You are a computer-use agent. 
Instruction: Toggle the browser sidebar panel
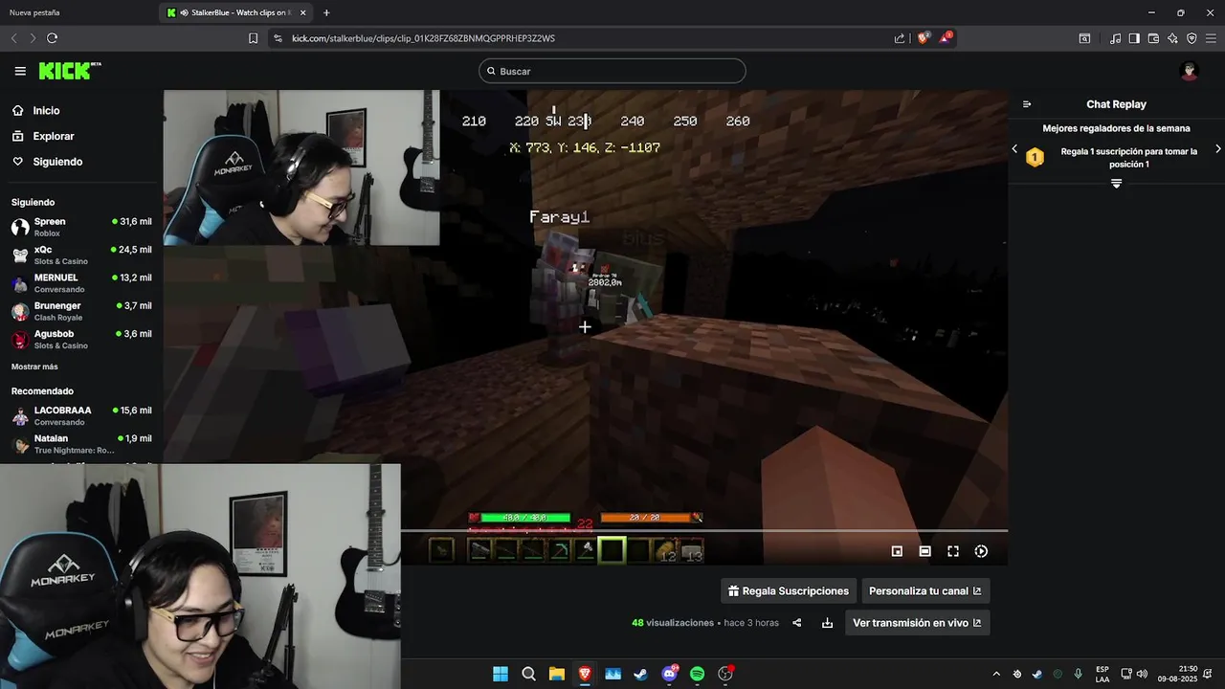(x=1134, y=38)
